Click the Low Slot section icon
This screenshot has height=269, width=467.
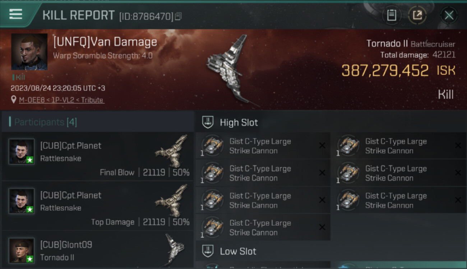[208, 251]
